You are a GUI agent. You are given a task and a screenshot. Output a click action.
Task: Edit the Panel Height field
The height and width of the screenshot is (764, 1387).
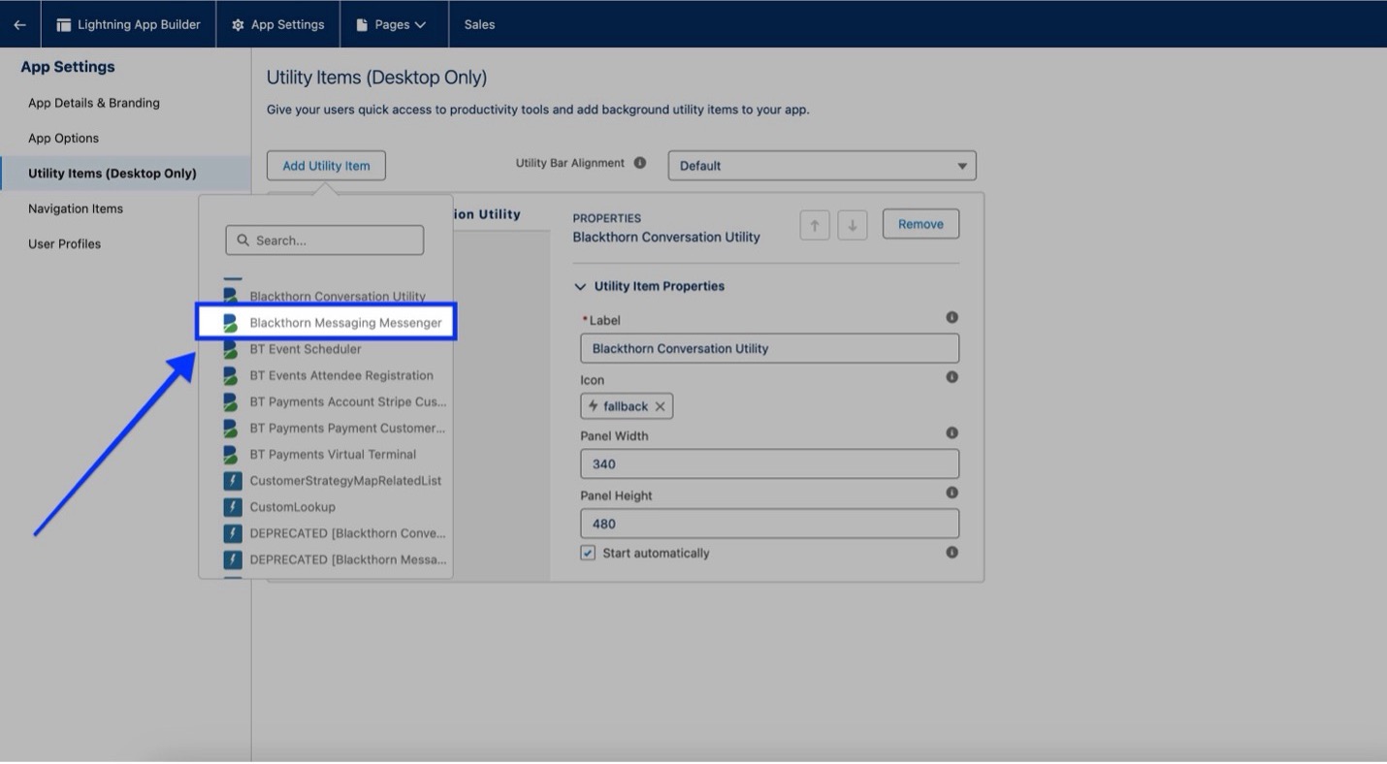click(769, 524)
